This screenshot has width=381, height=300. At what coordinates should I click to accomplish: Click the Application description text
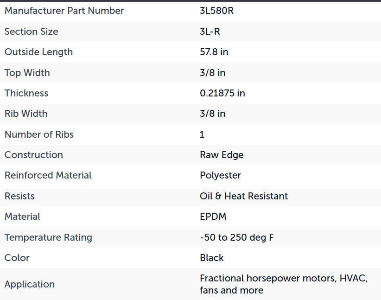(x=284, y=284)
